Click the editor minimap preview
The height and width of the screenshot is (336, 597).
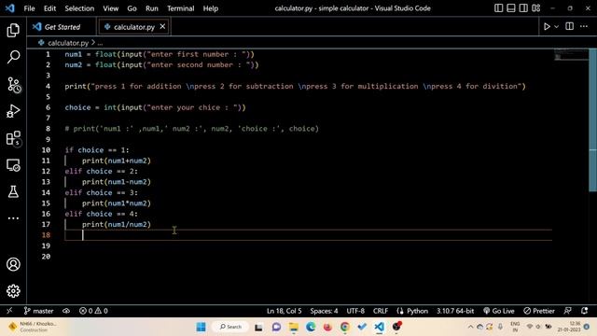571,55
